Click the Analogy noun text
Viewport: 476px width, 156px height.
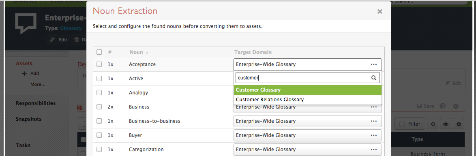coord(138,92)
